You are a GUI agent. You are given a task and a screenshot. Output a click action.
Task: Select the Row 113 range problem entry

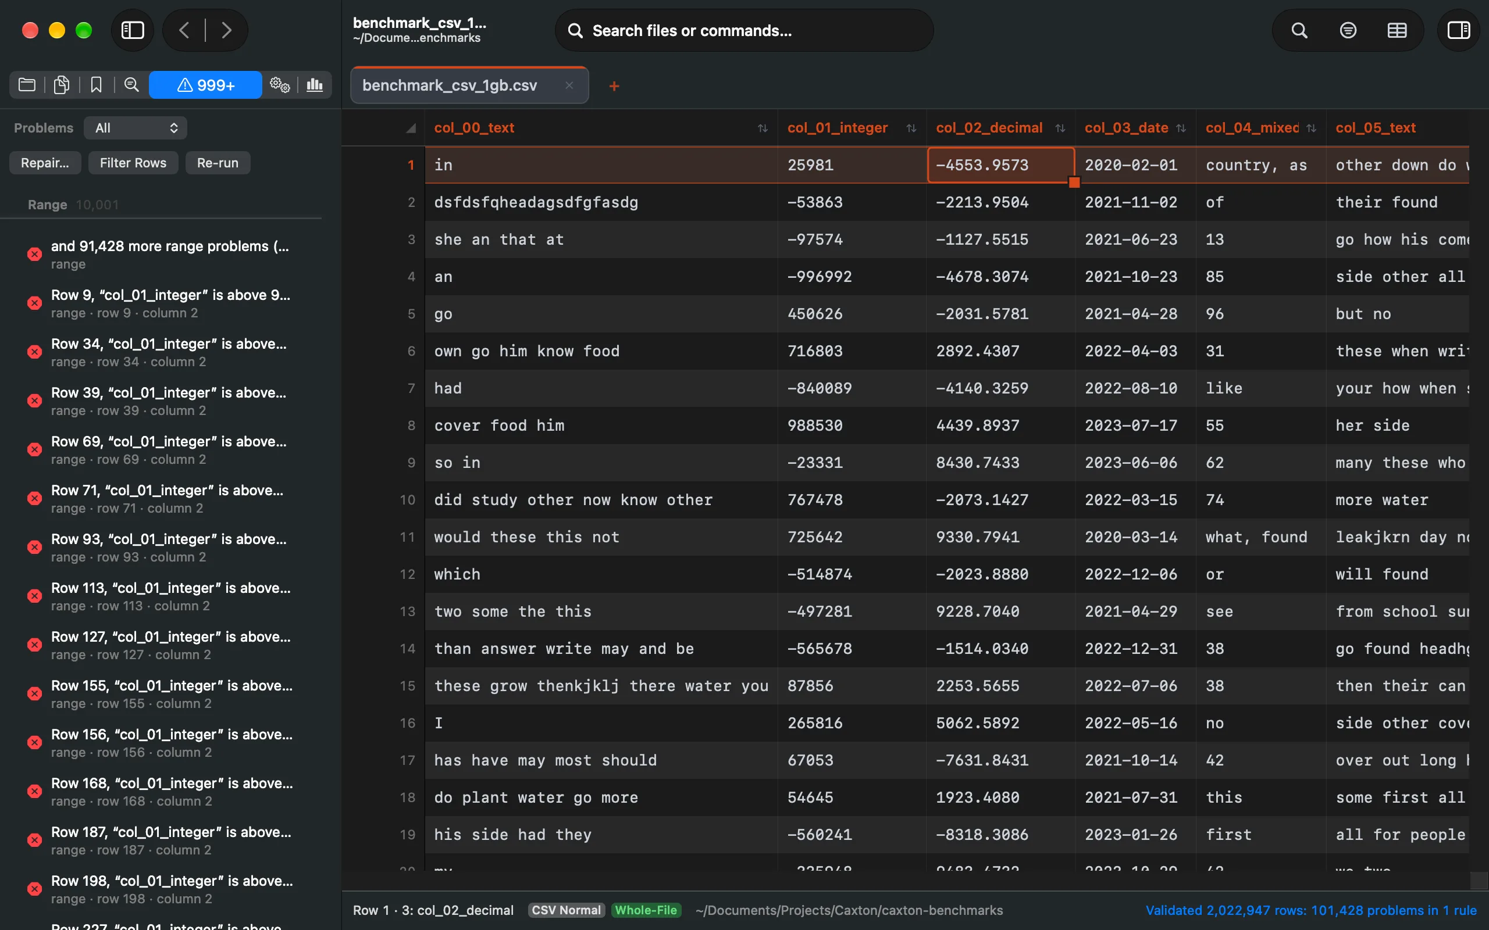161,596
